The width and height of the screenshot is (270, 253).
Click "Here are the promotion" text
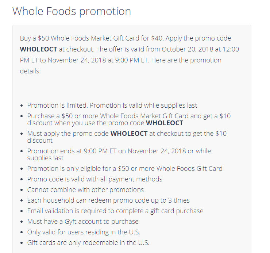186,60
